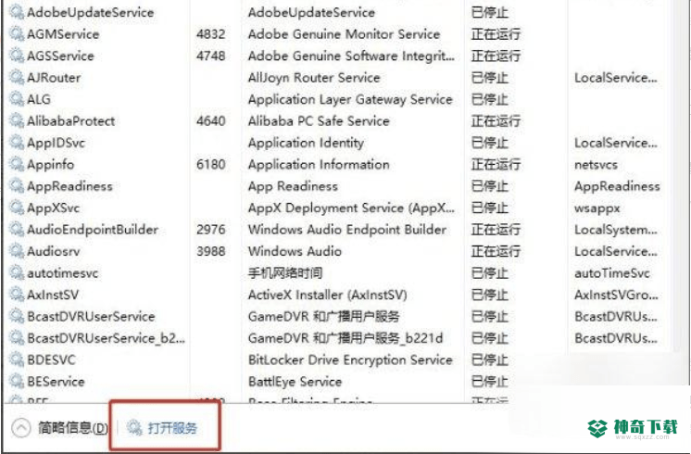Click ActiveX Installer (AxInstSV) description

tap(327, 295)
